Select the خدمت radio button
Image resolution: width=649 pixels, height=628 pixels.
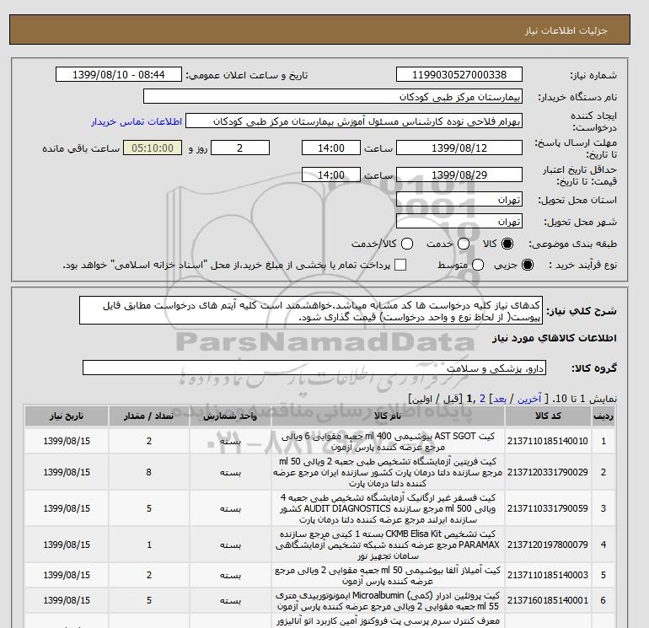pyautogui.click(x=464, y=244)
